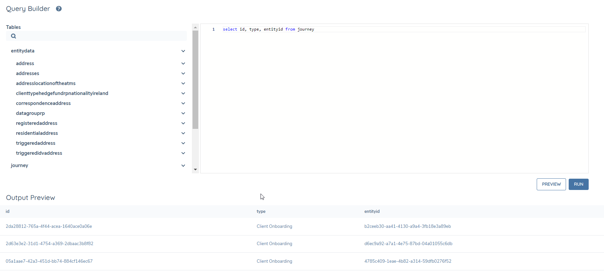The width and height of the screenshot is (604, 272).
Task: Click inside the SQL query editor line
Action: point(400,30)
